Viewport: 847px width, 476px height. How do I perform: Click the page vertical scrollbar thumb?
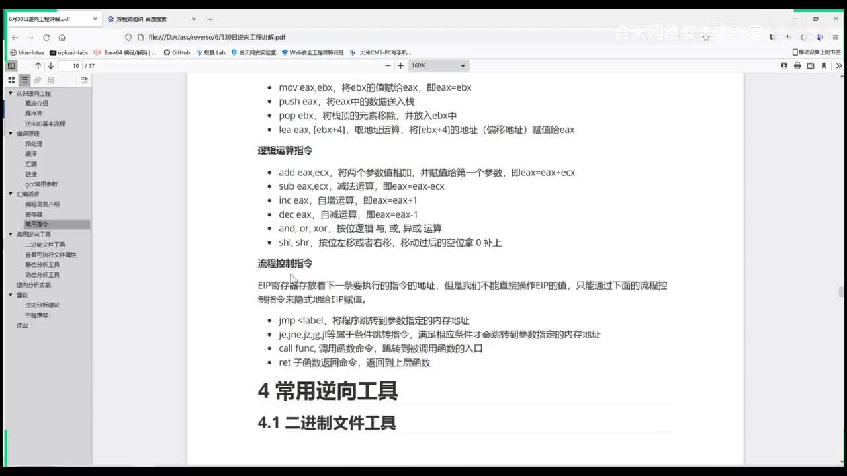coord(841,292)
